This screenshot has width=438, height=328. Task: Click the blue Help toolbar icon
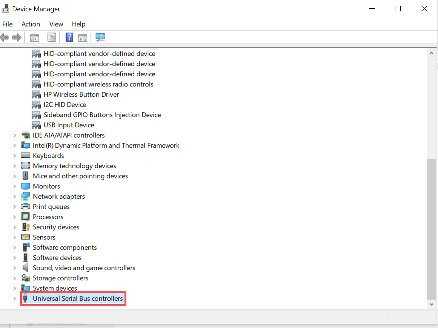pos(69,37)
